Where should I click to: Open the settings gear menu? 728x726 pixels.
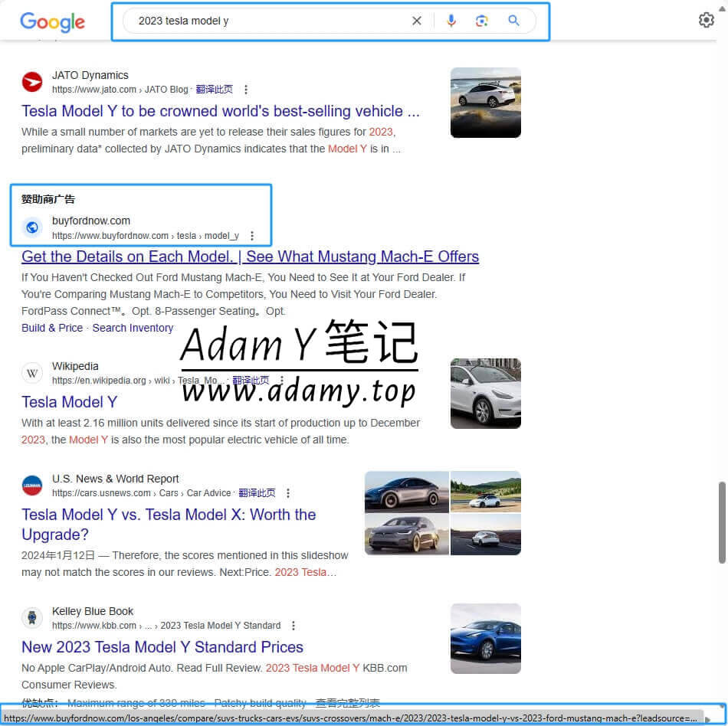[x=706, y=20]
